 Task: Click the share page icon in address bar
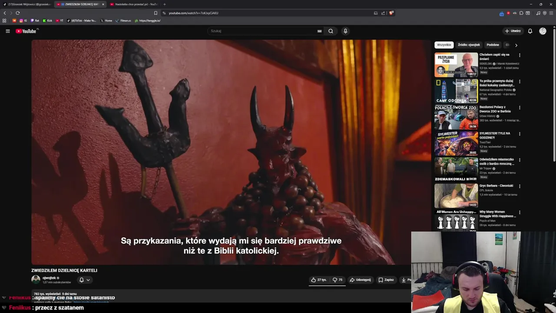pyautogui.click(x=383, y=13)
